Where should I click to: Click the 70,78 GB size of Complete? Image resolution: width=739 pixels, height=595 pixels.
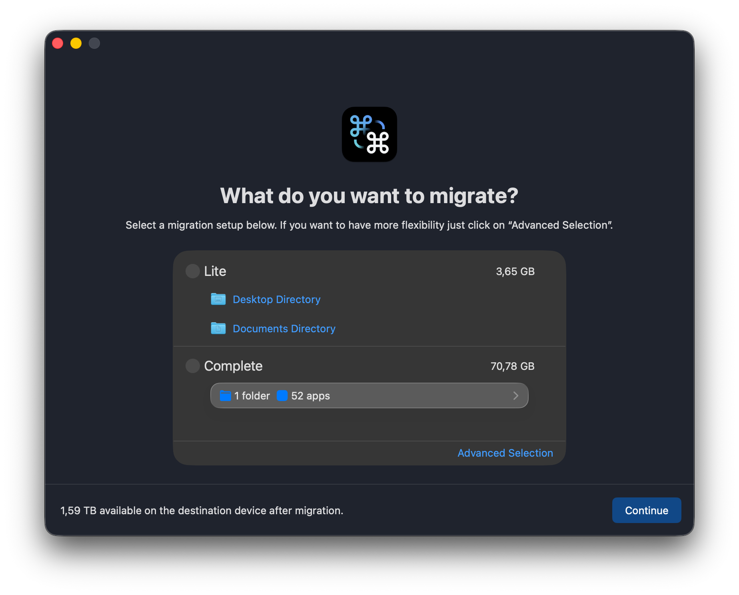[x=512, y=366]
